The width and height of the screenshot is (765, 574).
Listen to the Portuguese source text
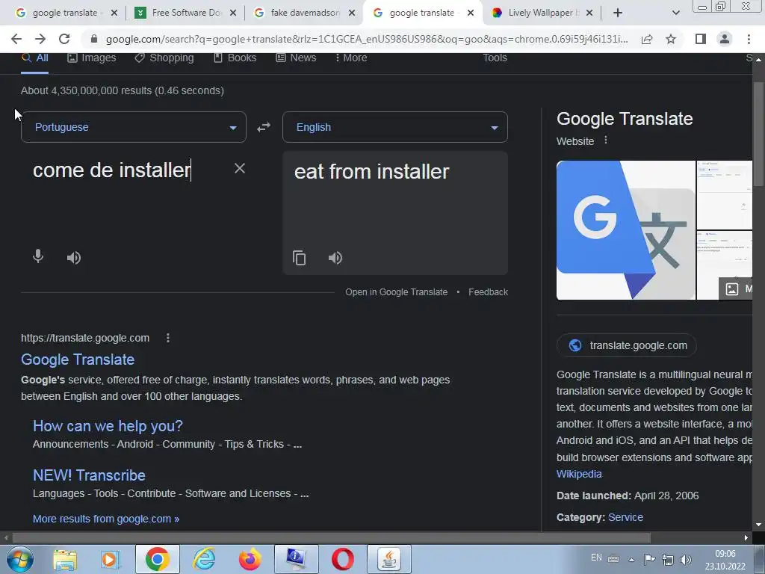tap(74, 257)
